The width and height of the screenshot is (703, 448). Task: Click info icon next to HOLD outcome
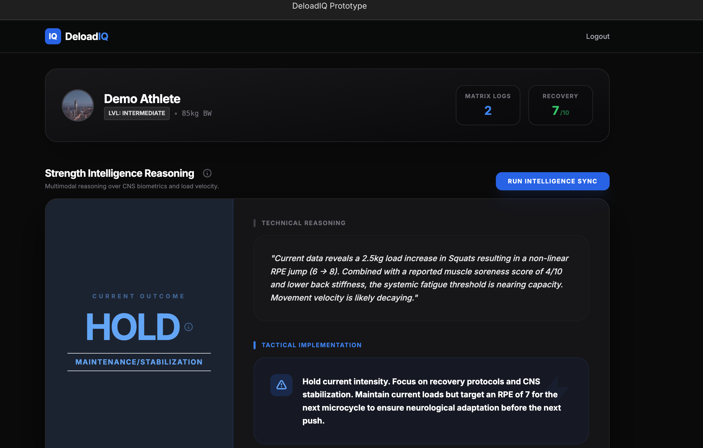pyautogui.click(x=189, y=327)
